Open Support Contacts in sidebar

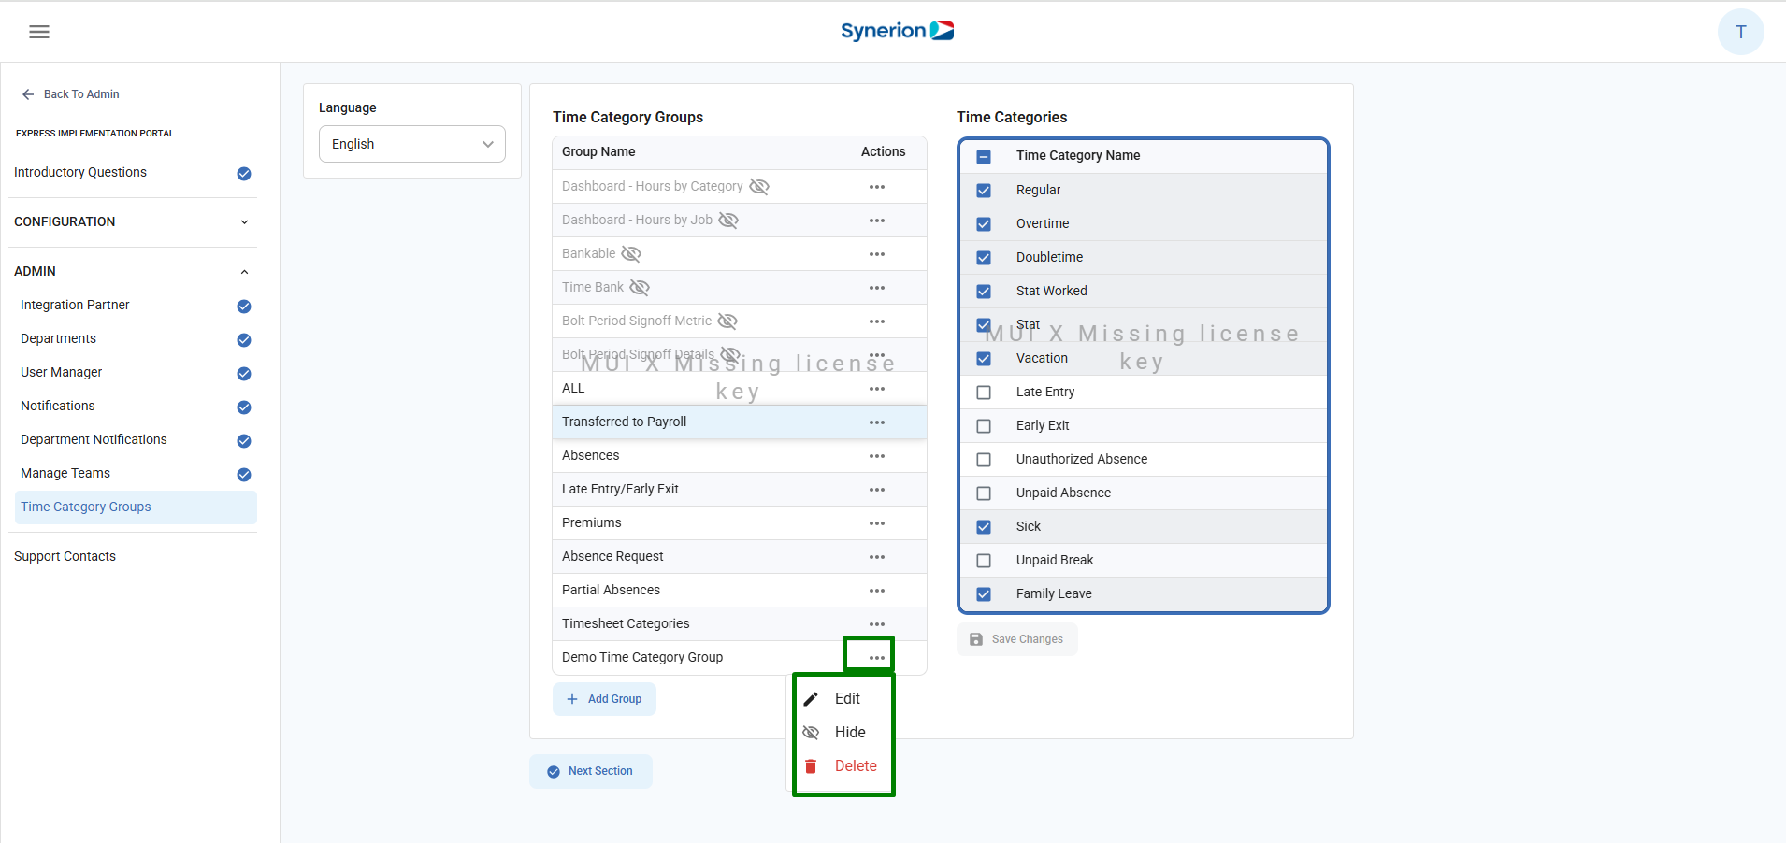(x=65, y=556)
